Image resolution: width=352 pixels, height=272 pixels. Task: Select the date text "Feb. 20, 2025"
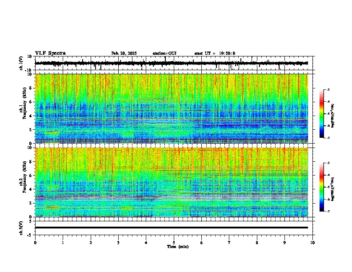[x=124, y=53]
